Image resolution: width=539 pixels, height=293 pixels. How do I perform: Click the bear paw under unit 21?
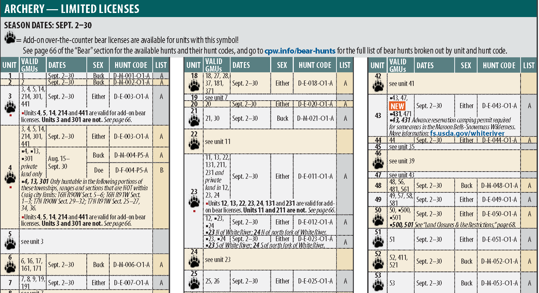pyautogui.click(x=194, y=120)
